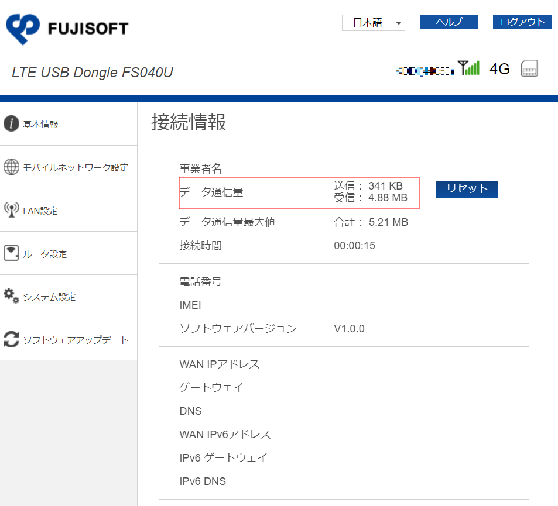The height and width of the screenshot is (506, 558).
Task: Click the 4G network indicator
Action: [x=499, y=69]
